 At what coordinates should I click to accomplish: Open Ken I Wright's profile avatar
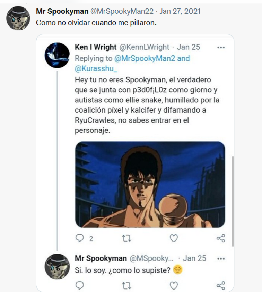point(57,55)
